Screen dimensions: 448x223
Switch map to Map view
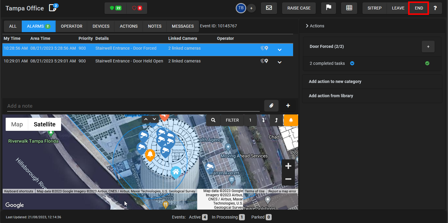click(x=17, y=124)
